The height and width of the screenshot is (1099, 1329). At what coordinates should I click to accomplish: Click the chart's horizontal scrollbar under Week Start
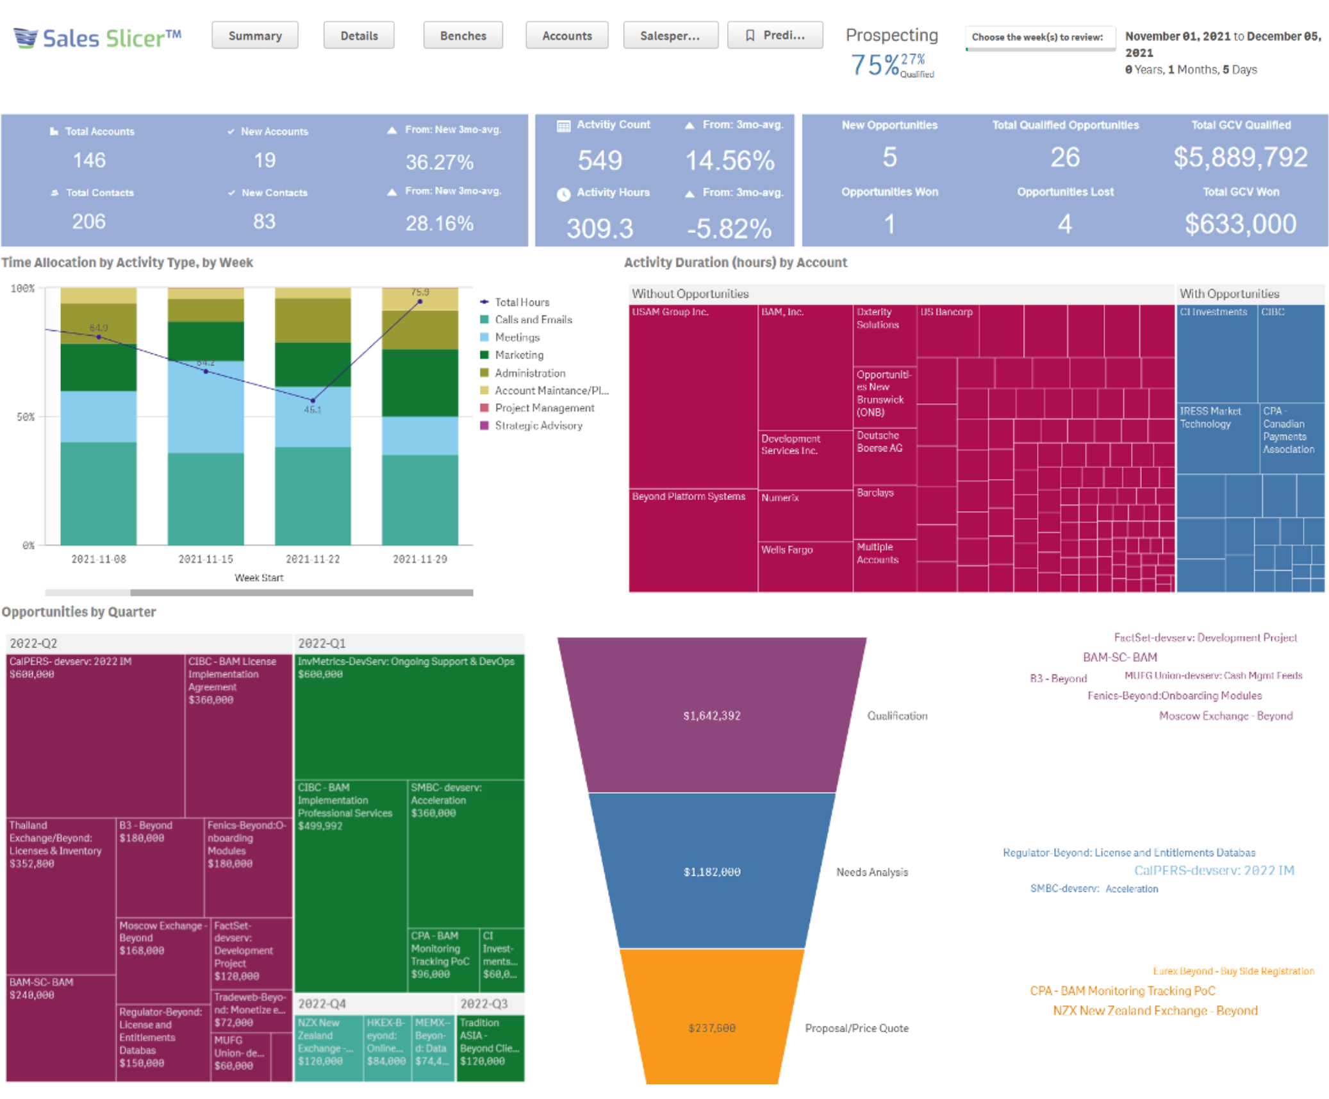coord(301,592)
